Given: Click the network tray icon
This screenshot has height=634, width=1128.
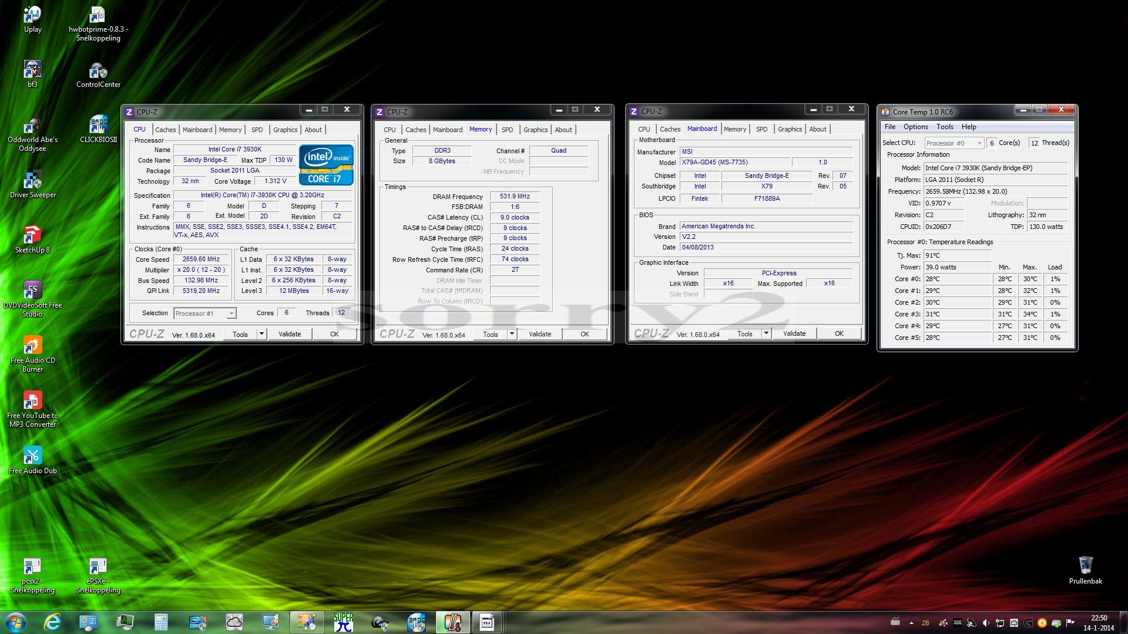Looking at the screenshot, I should coord(1000,623).
